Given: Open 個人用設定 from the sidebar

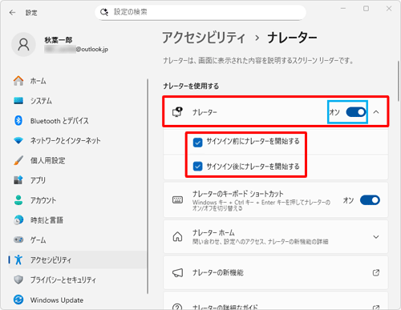Looking at the screenshot, I should pyautogui.click(x=78, y=160).
